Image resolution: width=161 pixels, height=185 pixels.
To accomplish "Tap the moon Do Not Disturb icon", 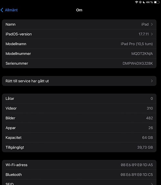I will [144, 2].
